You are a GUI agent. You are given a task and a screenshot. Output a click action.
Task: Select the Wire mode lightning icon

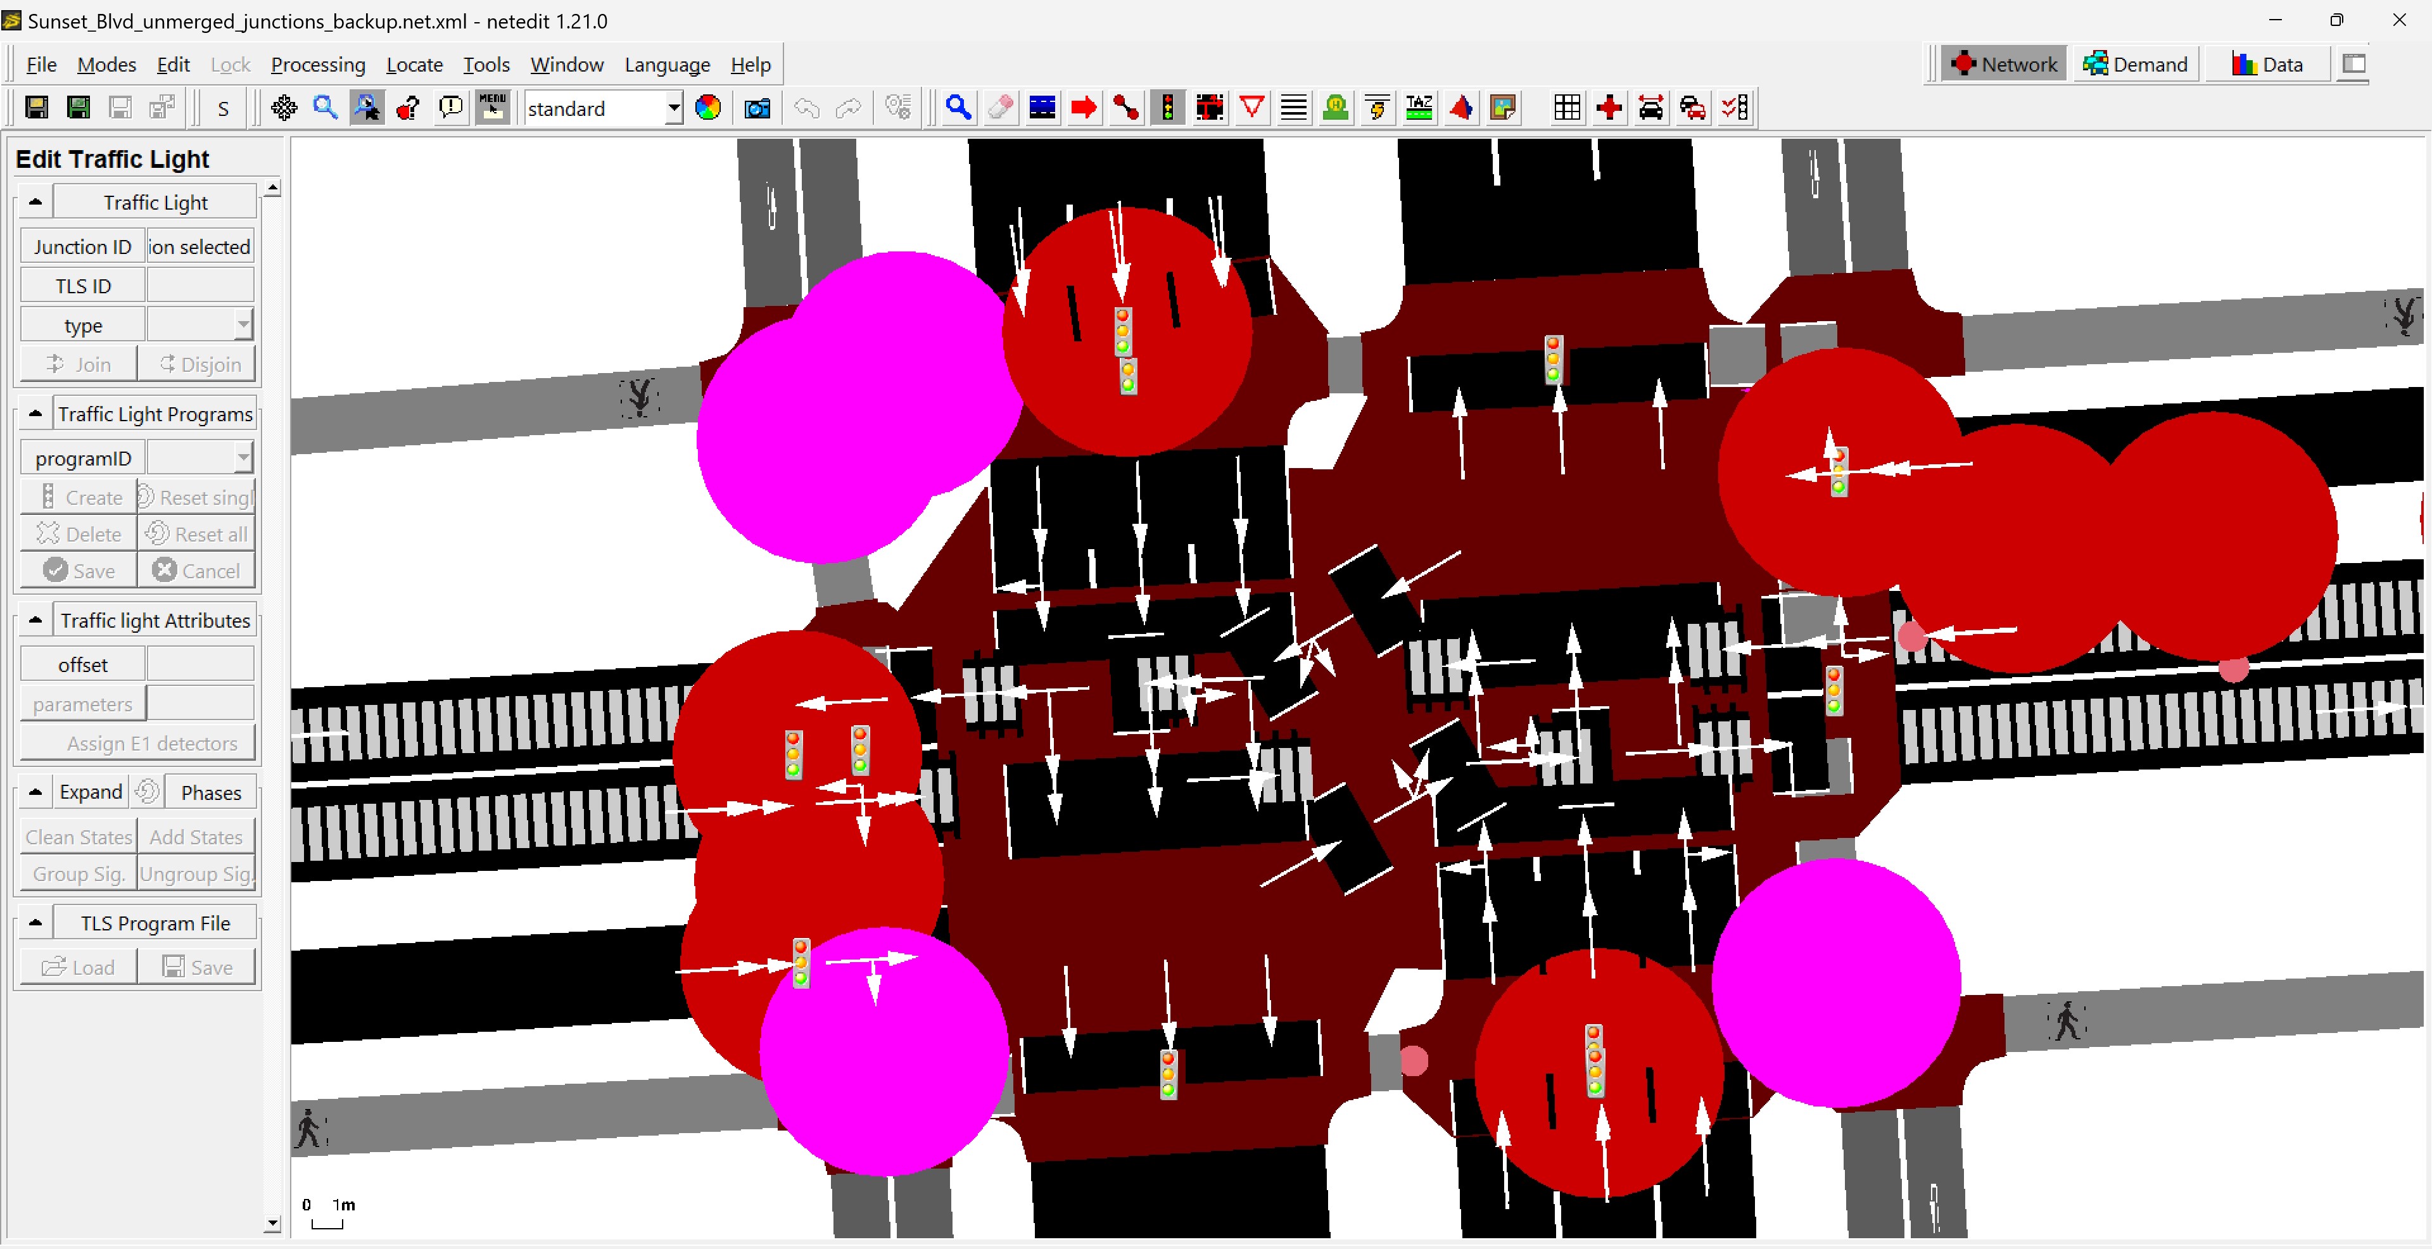1377,108
